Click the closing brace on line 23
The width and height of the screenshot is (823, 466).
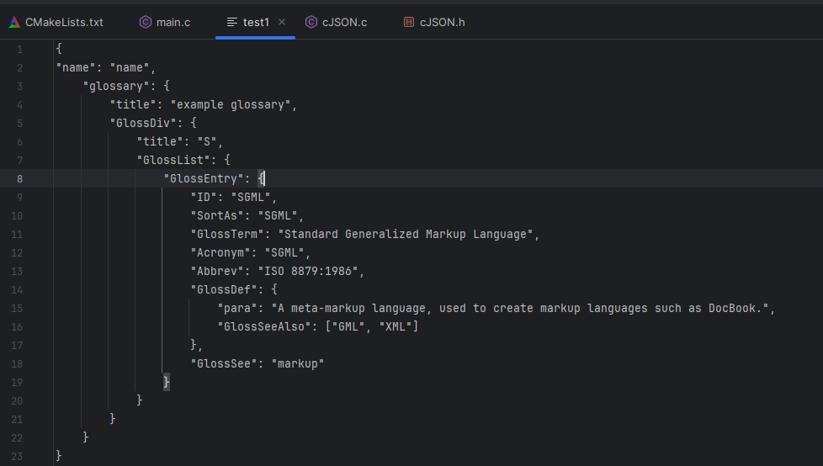pos(59,455)
